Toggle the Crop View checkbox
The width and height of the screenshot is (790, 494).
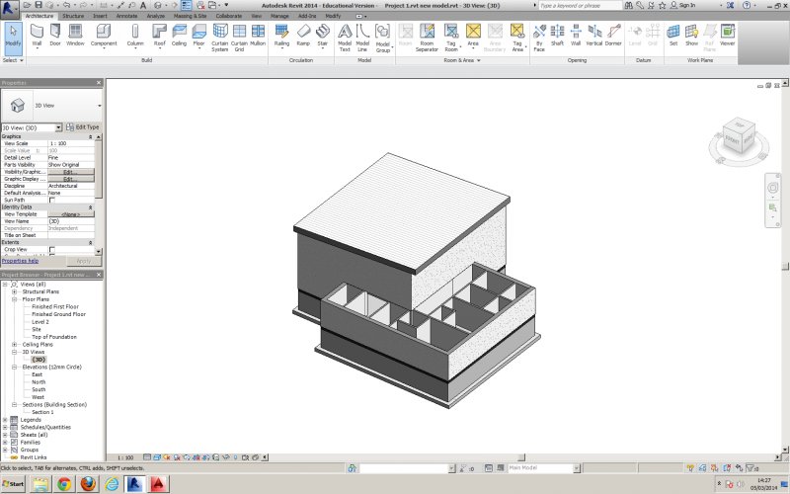52,249
